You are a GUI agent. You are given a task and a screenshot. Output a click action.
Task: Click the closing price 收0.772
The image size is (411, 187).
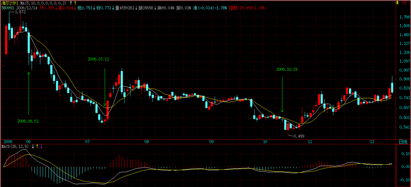pyautogui.click(x=104, y=8)
